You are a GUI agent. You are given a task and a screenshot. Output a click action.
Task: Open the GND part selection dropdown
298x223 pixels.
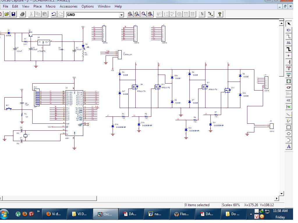coord(122,15)
